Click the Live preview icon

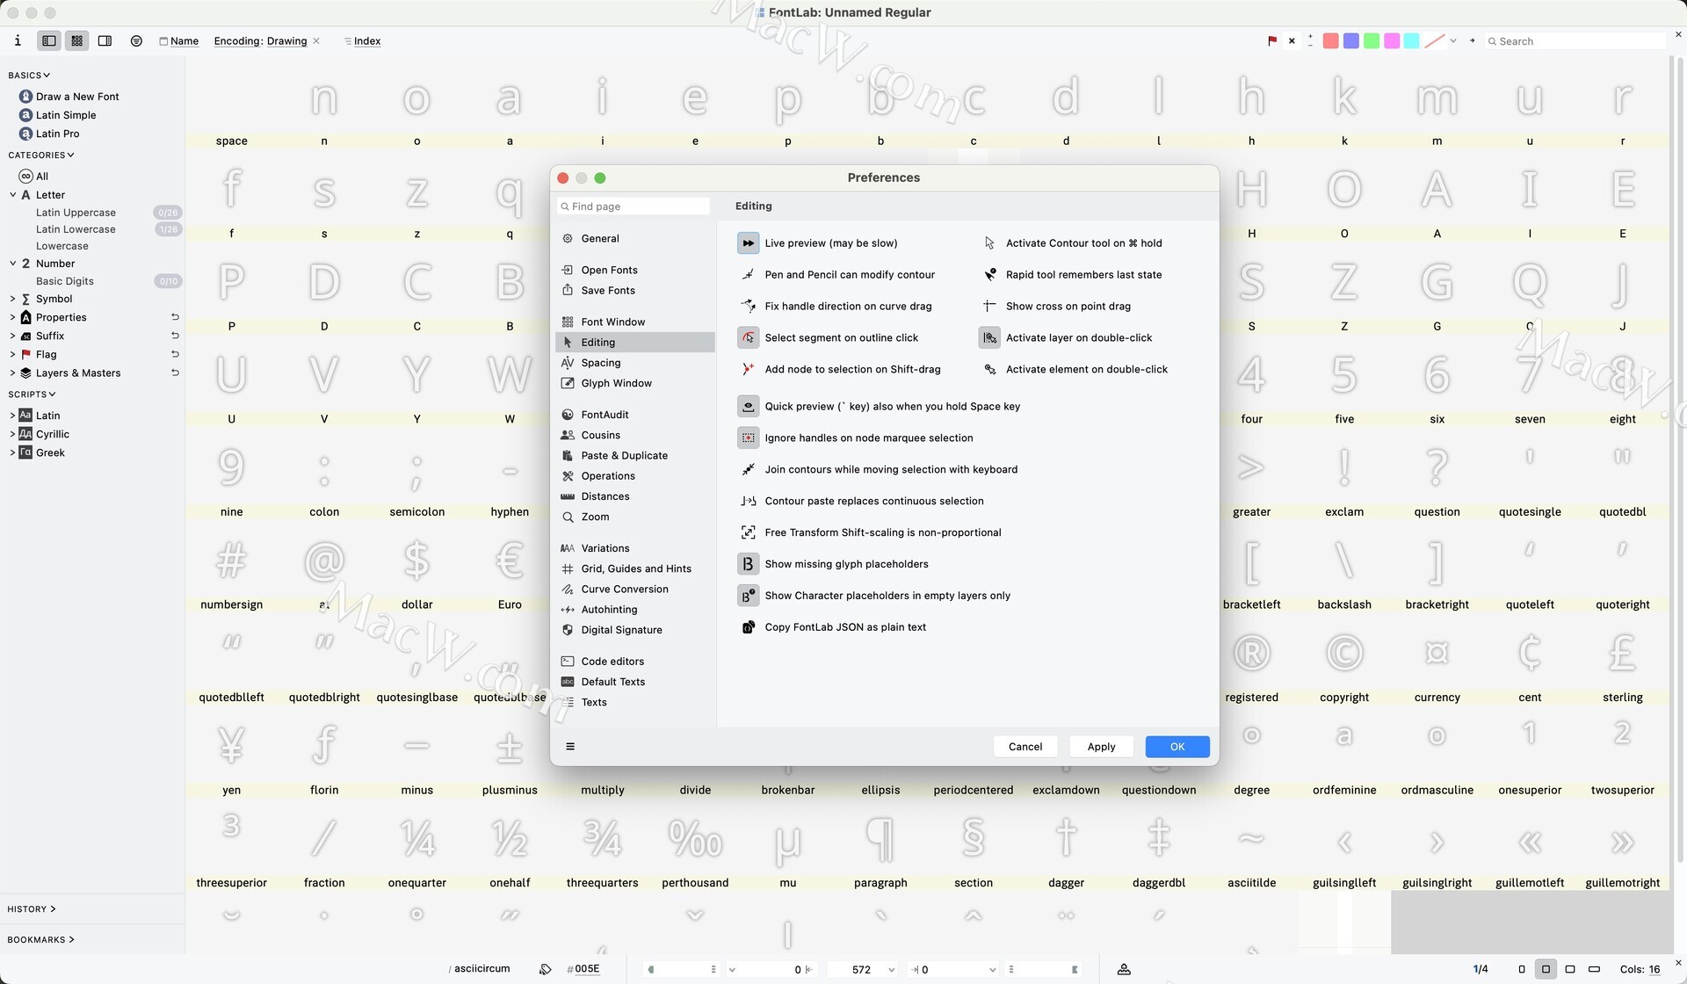click(748, 243)
